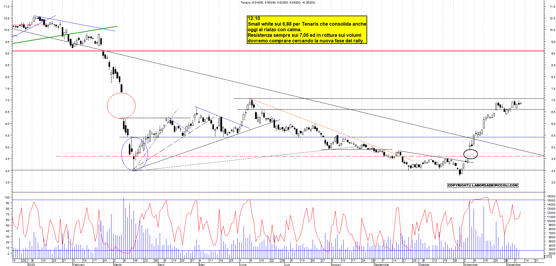
Task: Select the 'September' month label
Action: coord(382,265)
